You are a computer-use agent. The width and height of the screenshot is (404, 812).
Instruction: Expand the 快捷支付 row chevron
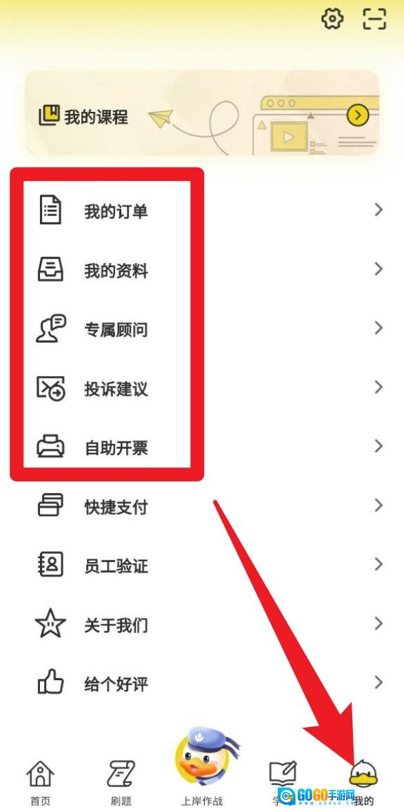coord(379,505)
